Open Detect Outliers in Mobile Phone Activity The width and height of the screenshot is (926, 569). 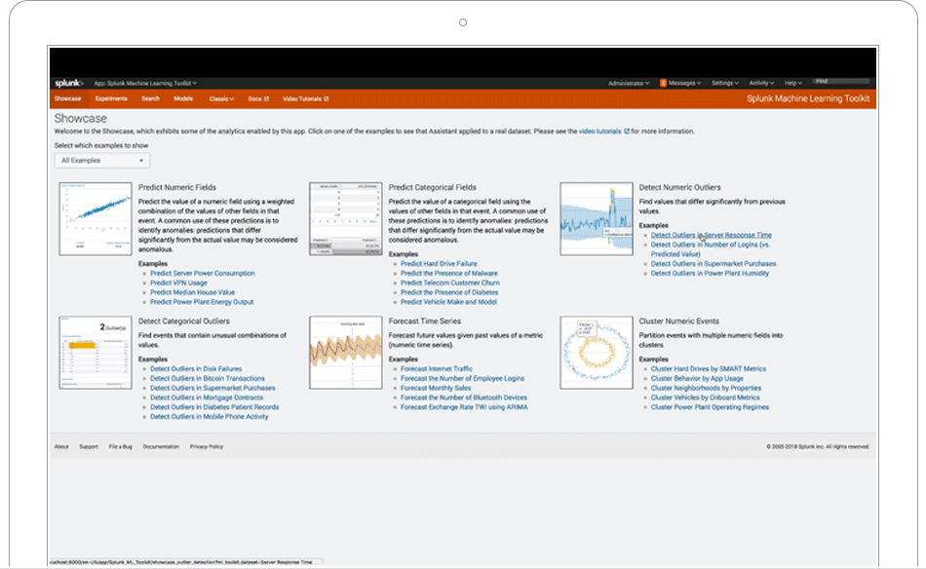(x=209, y=416)
